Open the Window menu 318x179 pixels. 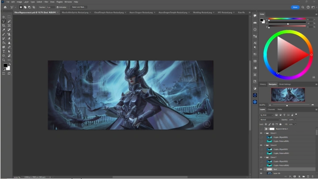tap(68, 2)
